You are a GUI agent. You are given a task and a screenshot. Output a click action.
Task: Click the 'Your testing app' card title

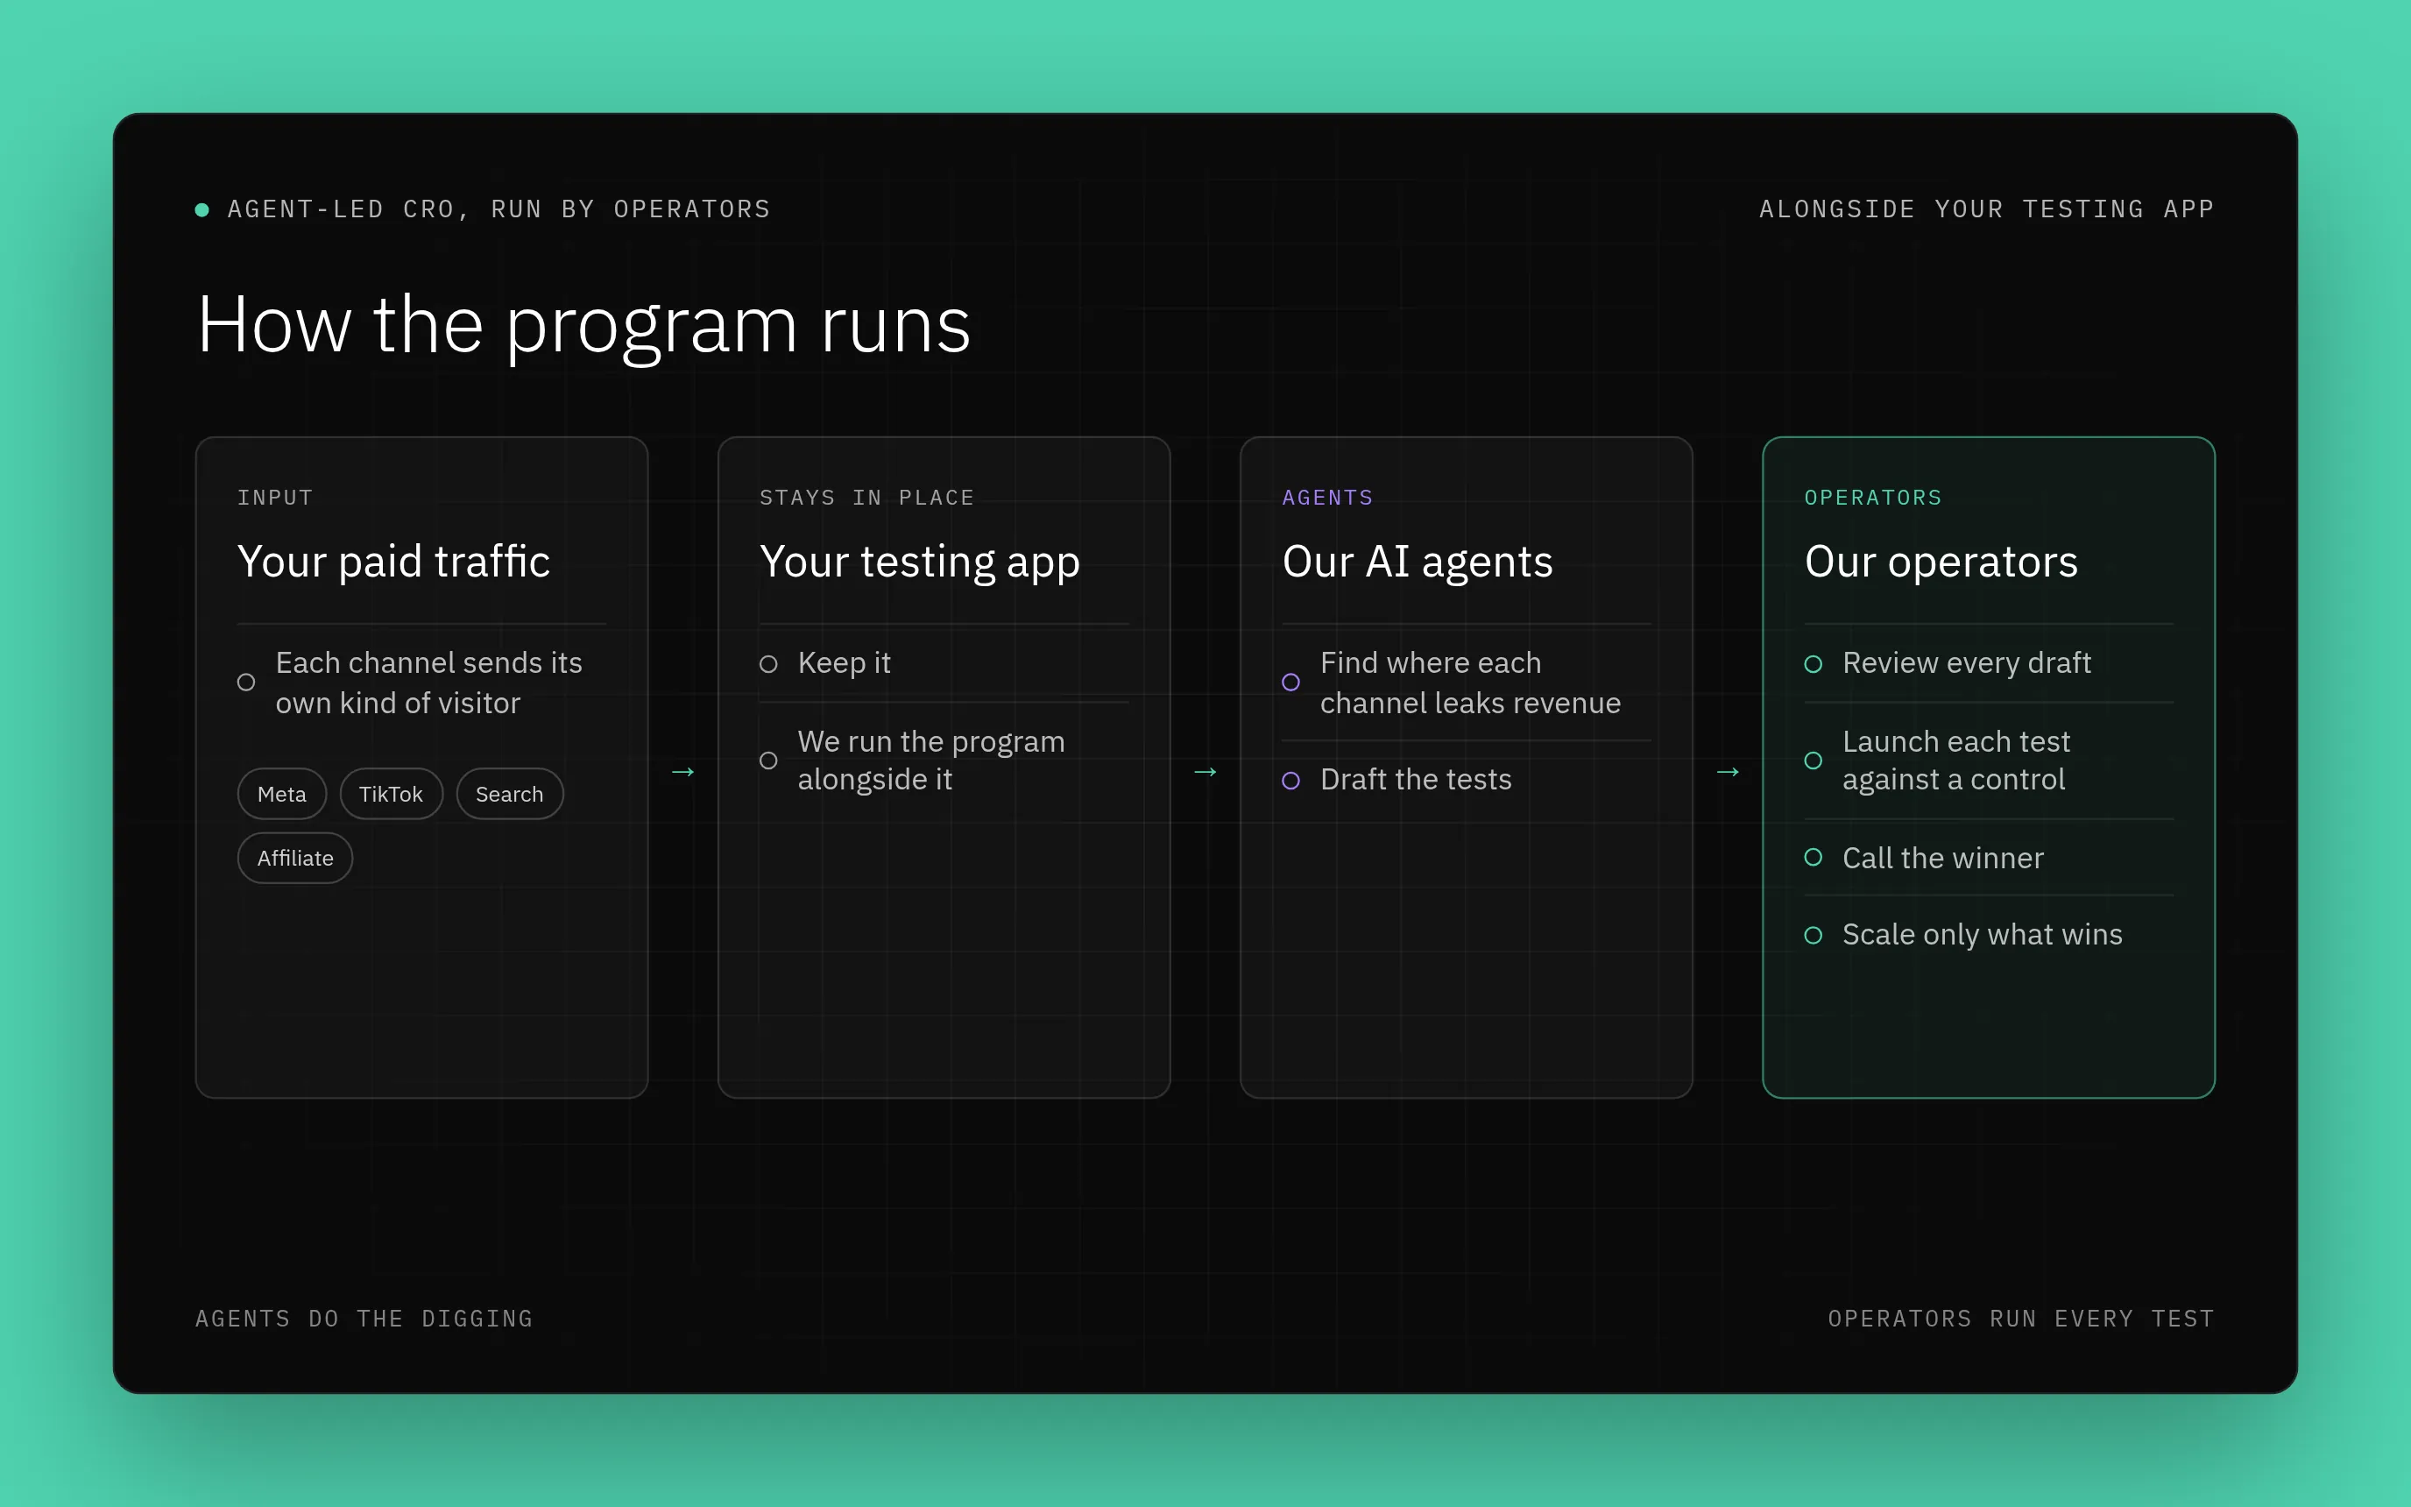920,562
